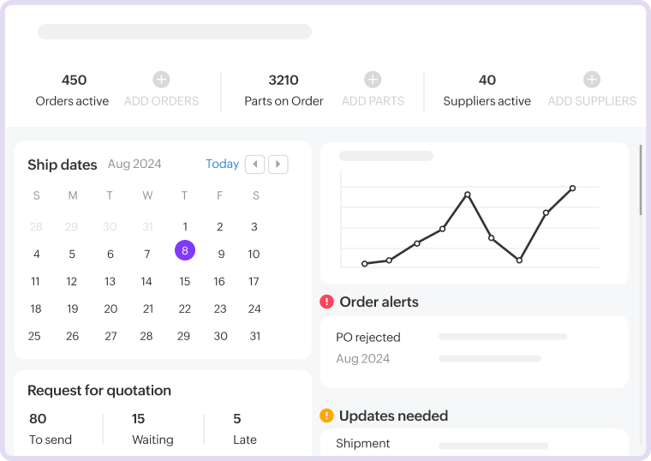Select August 31 on the calendar
651x461 pixels.
pos(254,336)
